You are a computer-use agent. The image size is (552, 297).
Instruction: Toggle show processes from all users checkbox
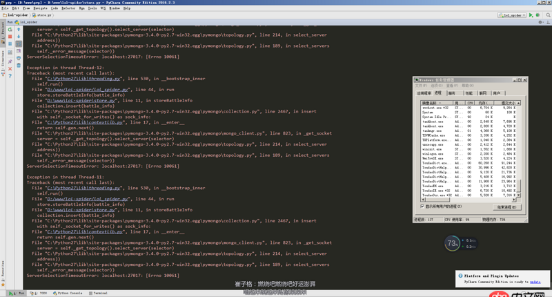click(422, 207)
